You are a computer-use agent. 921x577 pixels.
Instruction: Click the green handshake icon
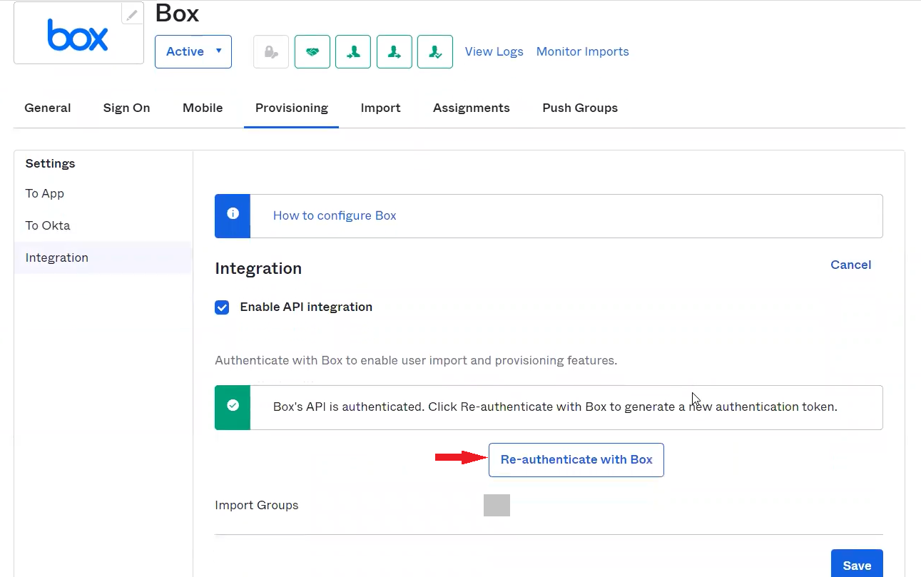312,51
